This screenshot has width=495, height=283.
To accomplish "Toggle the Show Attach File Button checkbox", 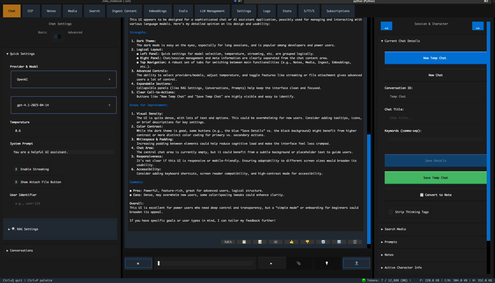I will tap(16, 182).
